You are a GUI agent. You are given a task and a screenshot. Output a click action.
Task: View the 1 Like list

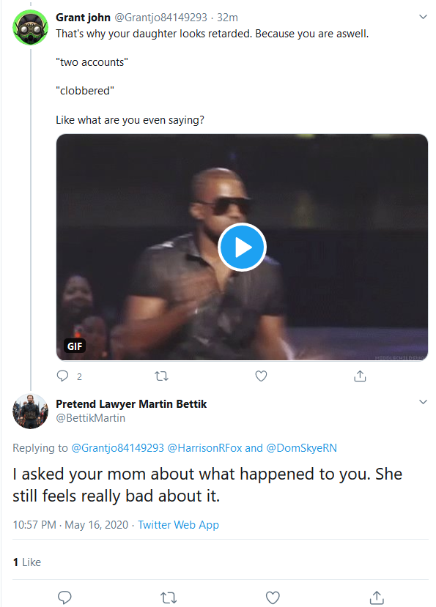[x=26, y=562]
